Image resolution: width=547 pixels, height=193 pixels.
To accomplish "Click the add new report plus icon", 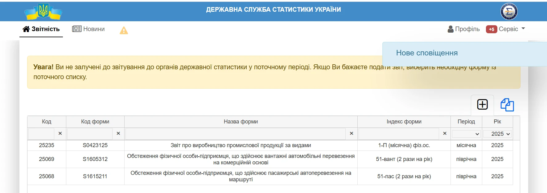I will (x=482, y=105).
